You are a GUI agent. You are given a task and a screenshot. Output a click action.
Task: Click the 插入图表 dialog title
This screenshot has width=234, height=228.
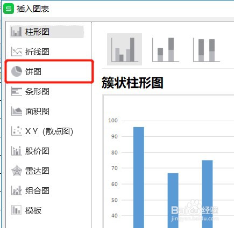pyautogui.click(x=33, y=9)
